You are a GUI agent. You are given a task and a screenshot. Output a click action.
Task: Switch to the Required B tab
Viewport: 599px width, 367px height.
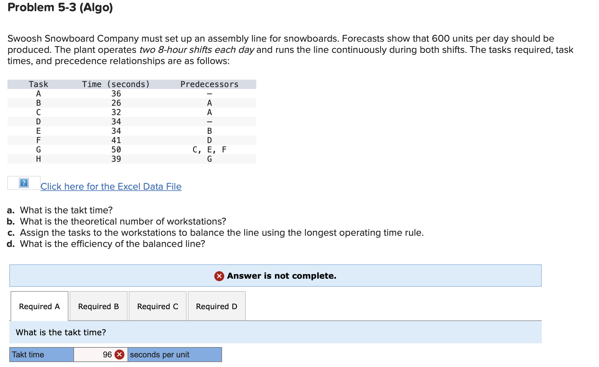pyautogui.click(x=99, y=306)
